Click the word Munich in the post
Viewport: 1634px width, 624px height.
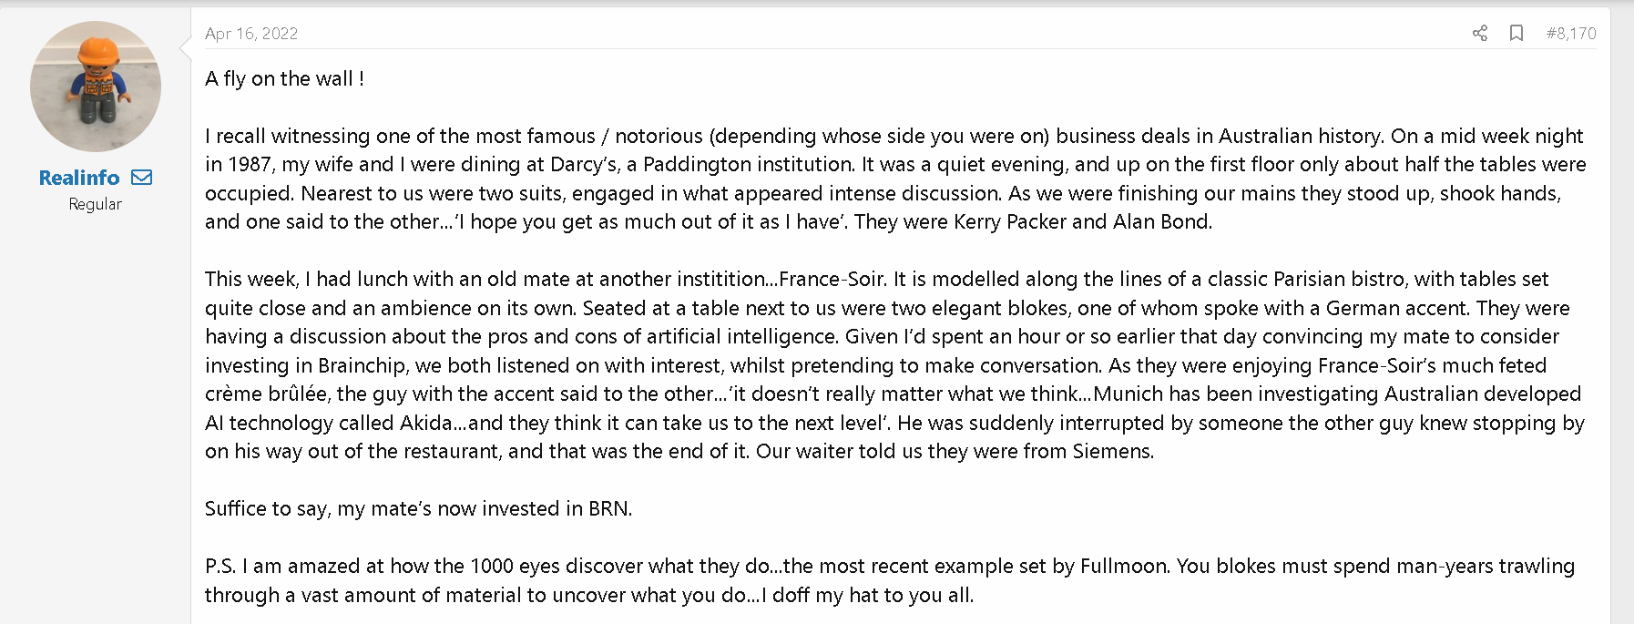(1128, 394)
